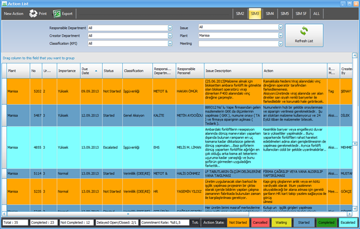
Task: Click the Excel Export icon
Action: 57,14
